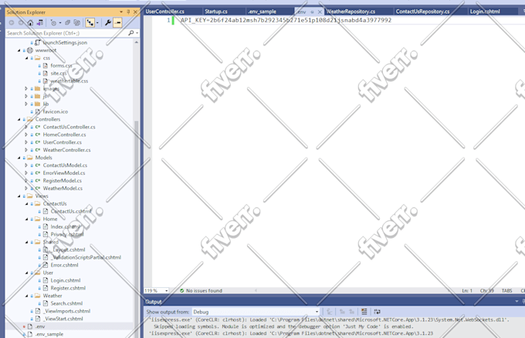Close the .env editor tab
The width and height of the screenshot is (525, 338).
click(x=320, y=12)
